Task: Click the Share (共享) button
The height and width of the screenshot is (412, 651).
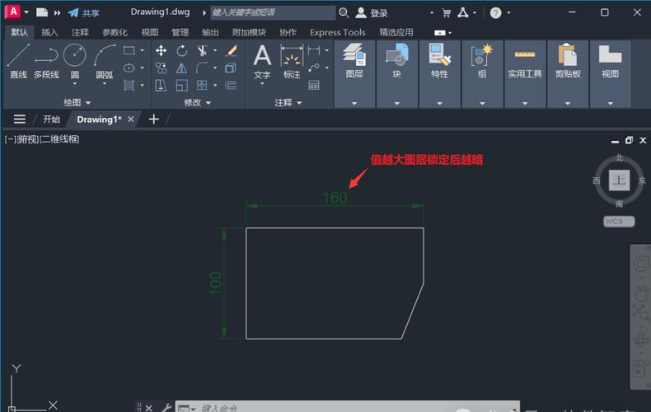Action: [84, 13]
